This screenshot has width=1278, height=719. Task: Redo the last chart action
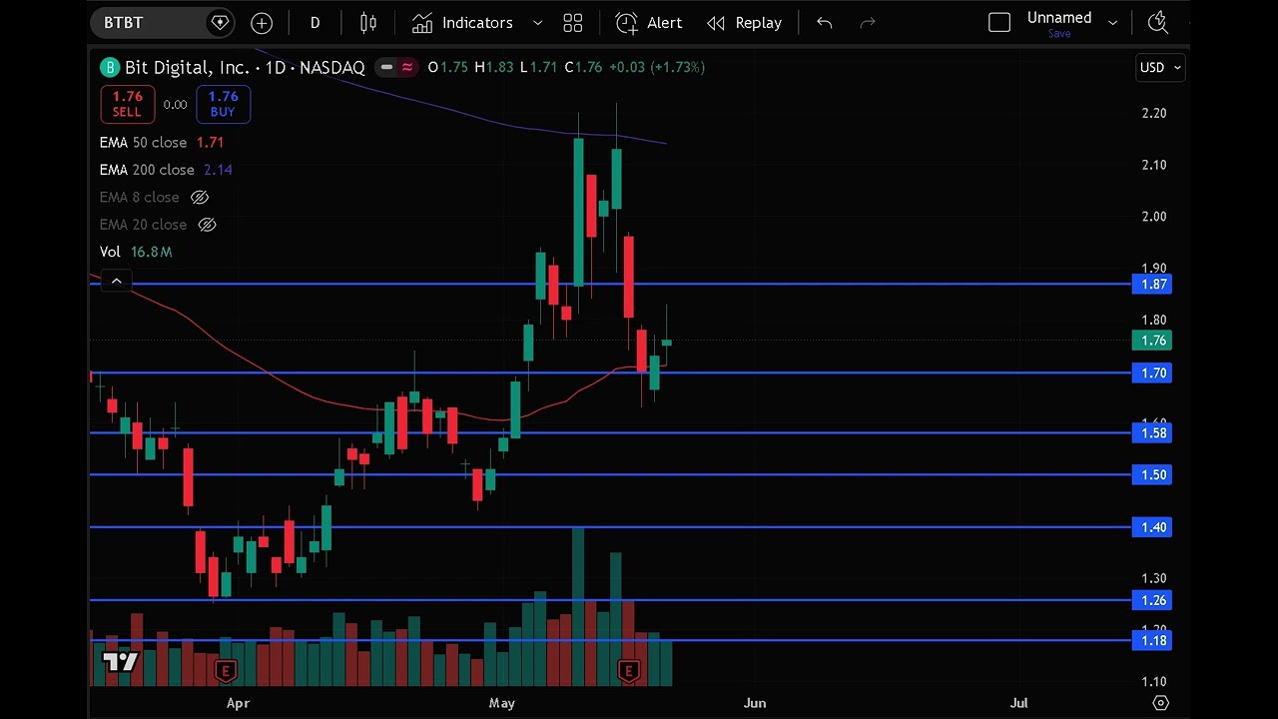coord(868,22)
